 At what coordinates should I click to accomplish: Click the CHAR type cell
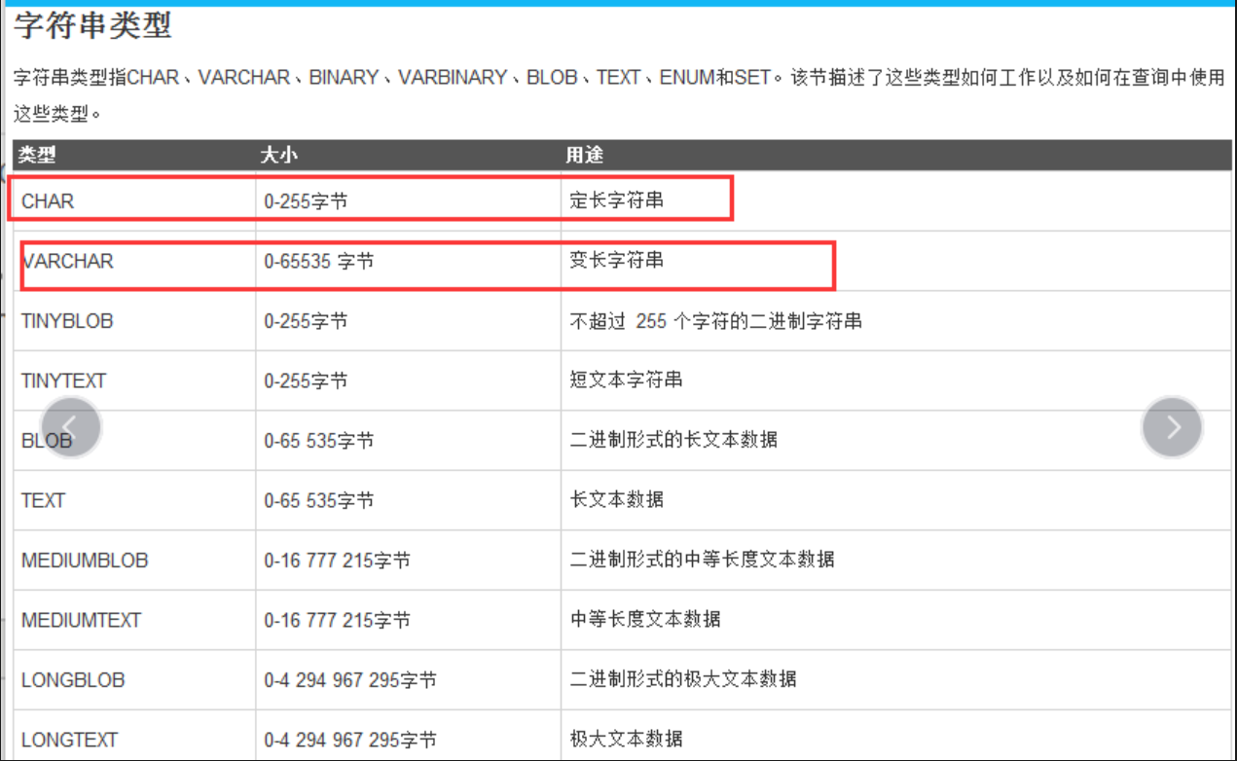(134, 200)
